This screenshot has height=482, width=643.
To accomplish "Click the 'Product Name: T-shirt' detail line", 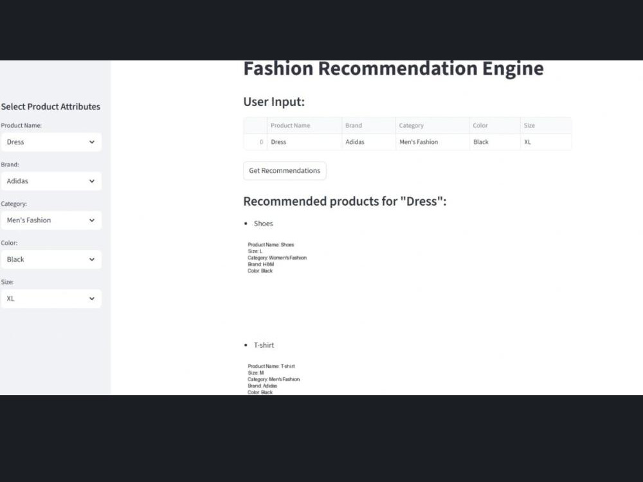I will click(271, 366).
